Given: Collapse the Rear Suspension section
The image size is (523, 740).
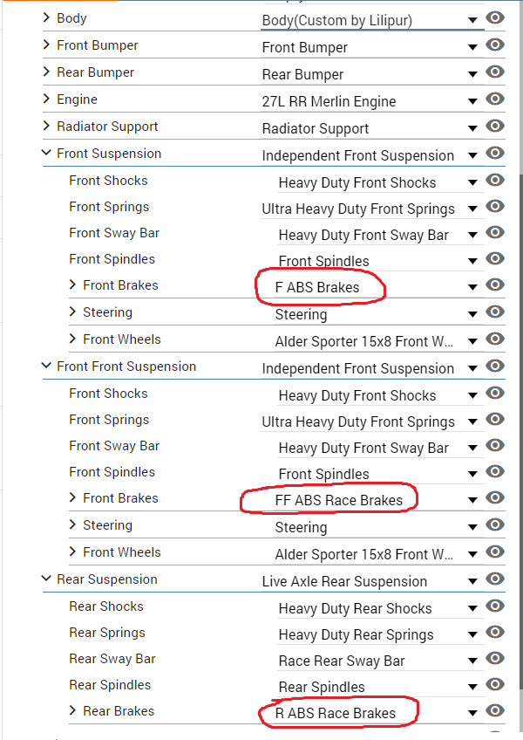Looking at the screenshot, I should [x=46, y=579].
